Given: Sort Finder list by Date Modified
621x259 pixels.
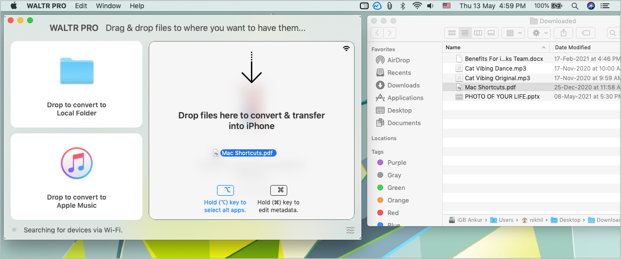Looking at the screenshot, I should 586,47.
